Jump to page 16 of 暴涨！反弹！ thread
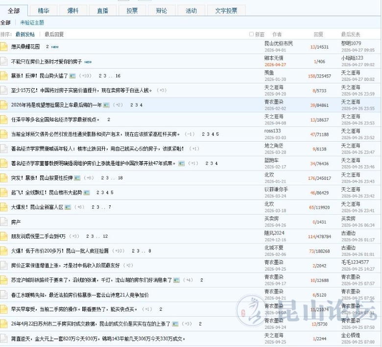 [x=118, y=76]
